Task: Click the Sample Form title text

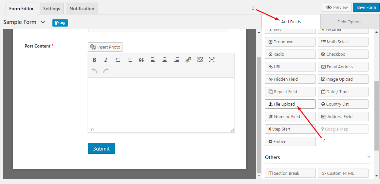Action: point(20,22)
